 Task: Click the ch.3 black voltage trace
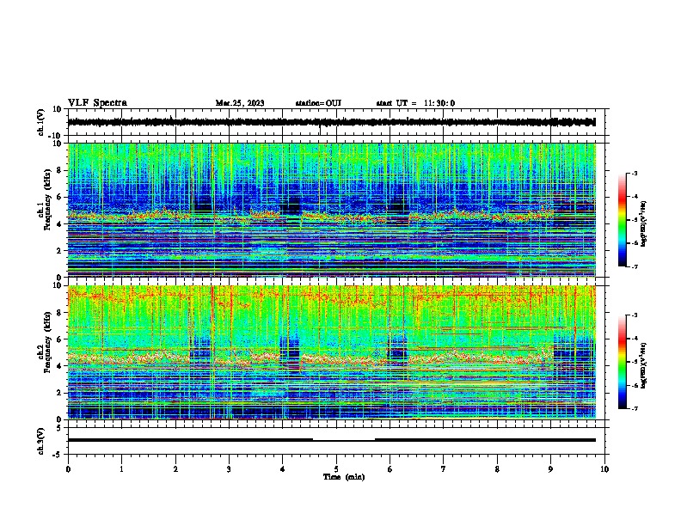click(x=332, y=440)
